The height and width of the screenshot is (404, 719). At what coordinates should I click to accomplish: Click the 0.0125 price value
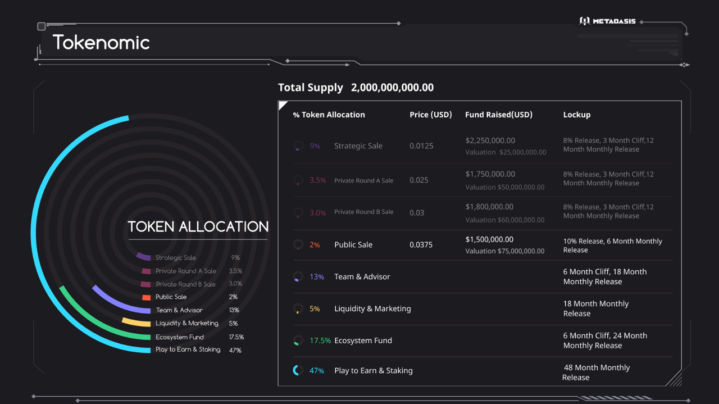pyautogui.click(x=421, y=146)
